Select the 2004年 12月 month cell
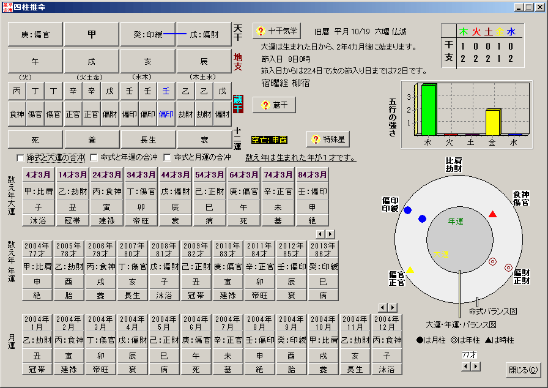Viewport: 548px width, 388px height. [387, 323]
